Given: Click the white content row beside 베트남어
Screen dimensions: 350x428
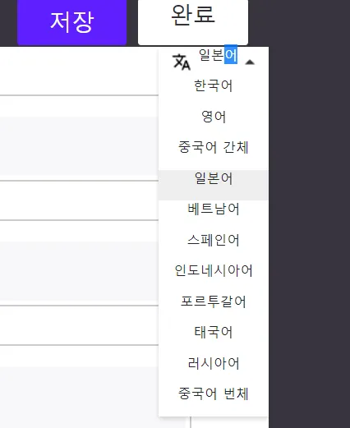Looking at the screenshot, I should click(79, 200).
